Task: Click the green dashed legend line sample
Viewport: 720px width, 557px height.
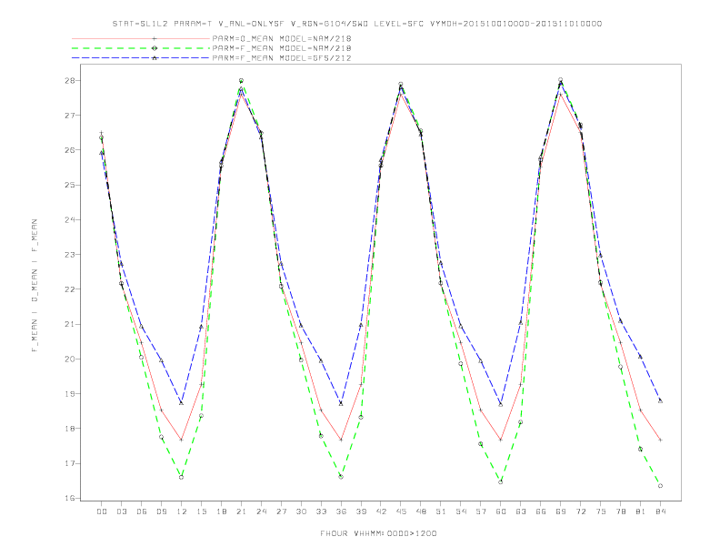Action: tap(141, 48)
